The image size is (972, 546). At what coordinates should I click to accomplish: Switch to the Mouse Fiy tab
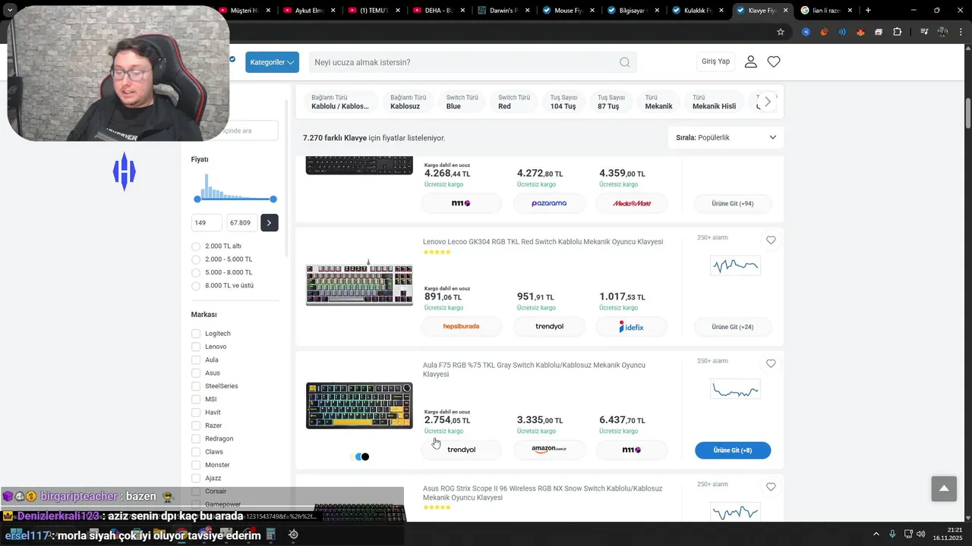(570, 11)
